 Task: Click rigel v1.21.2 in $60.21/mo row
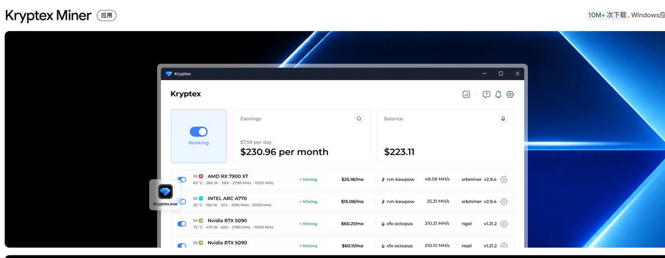point(479,224)
